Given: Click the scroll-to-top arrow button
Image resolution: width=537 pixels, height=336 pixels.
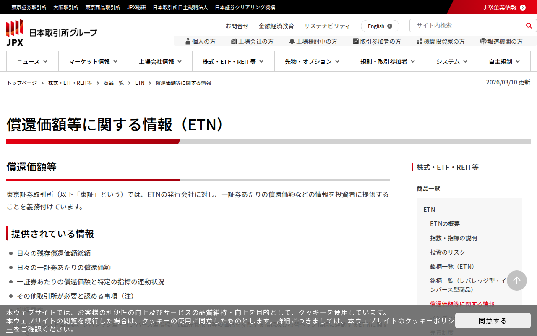Looking at the screenshot, I should (517, 281).
